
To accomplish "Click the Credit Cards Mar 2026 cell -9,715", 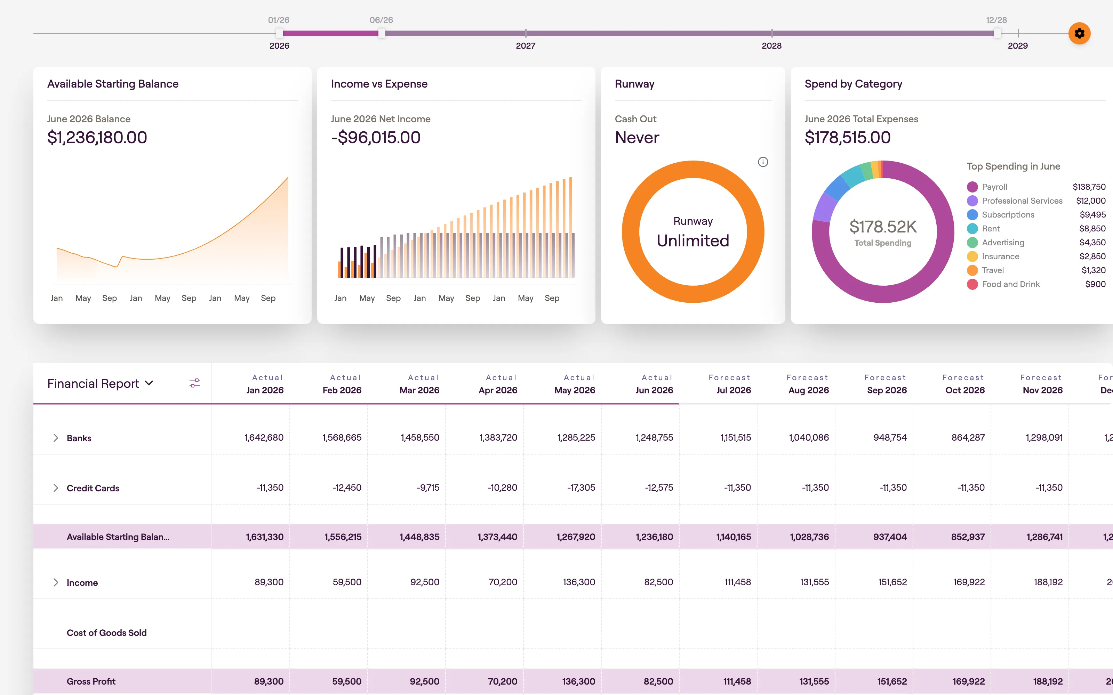I will (x=428, y=488).
